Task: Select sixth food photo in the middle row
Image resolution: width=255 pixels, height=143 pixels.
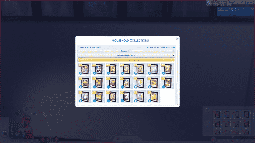Action: (x=154, y=83)
